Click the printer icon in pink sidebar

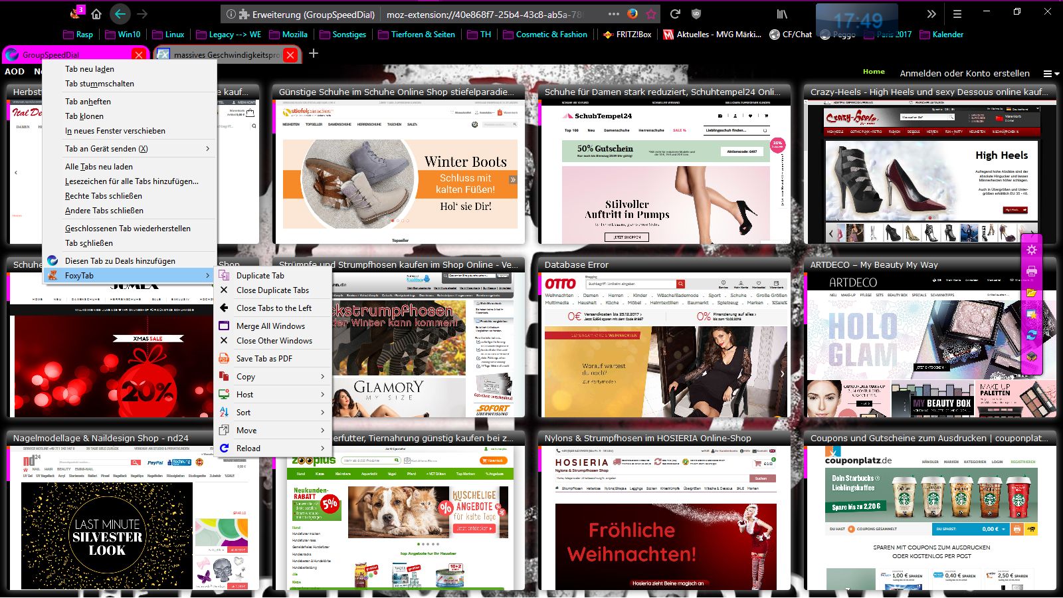pos(1031,271)
